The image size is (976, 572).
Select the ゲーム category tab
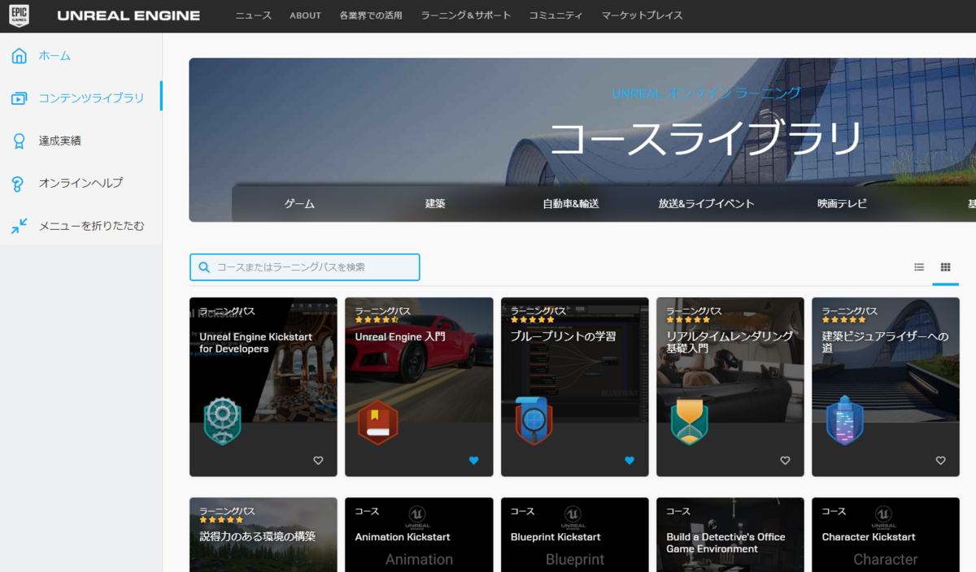pyautogui.click(x=299, y=203)
